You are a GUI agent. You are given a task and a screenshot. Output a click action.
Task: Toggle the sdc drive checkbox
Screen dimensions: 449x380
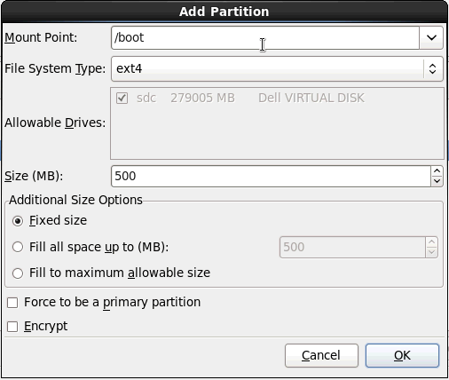(122, 98)
